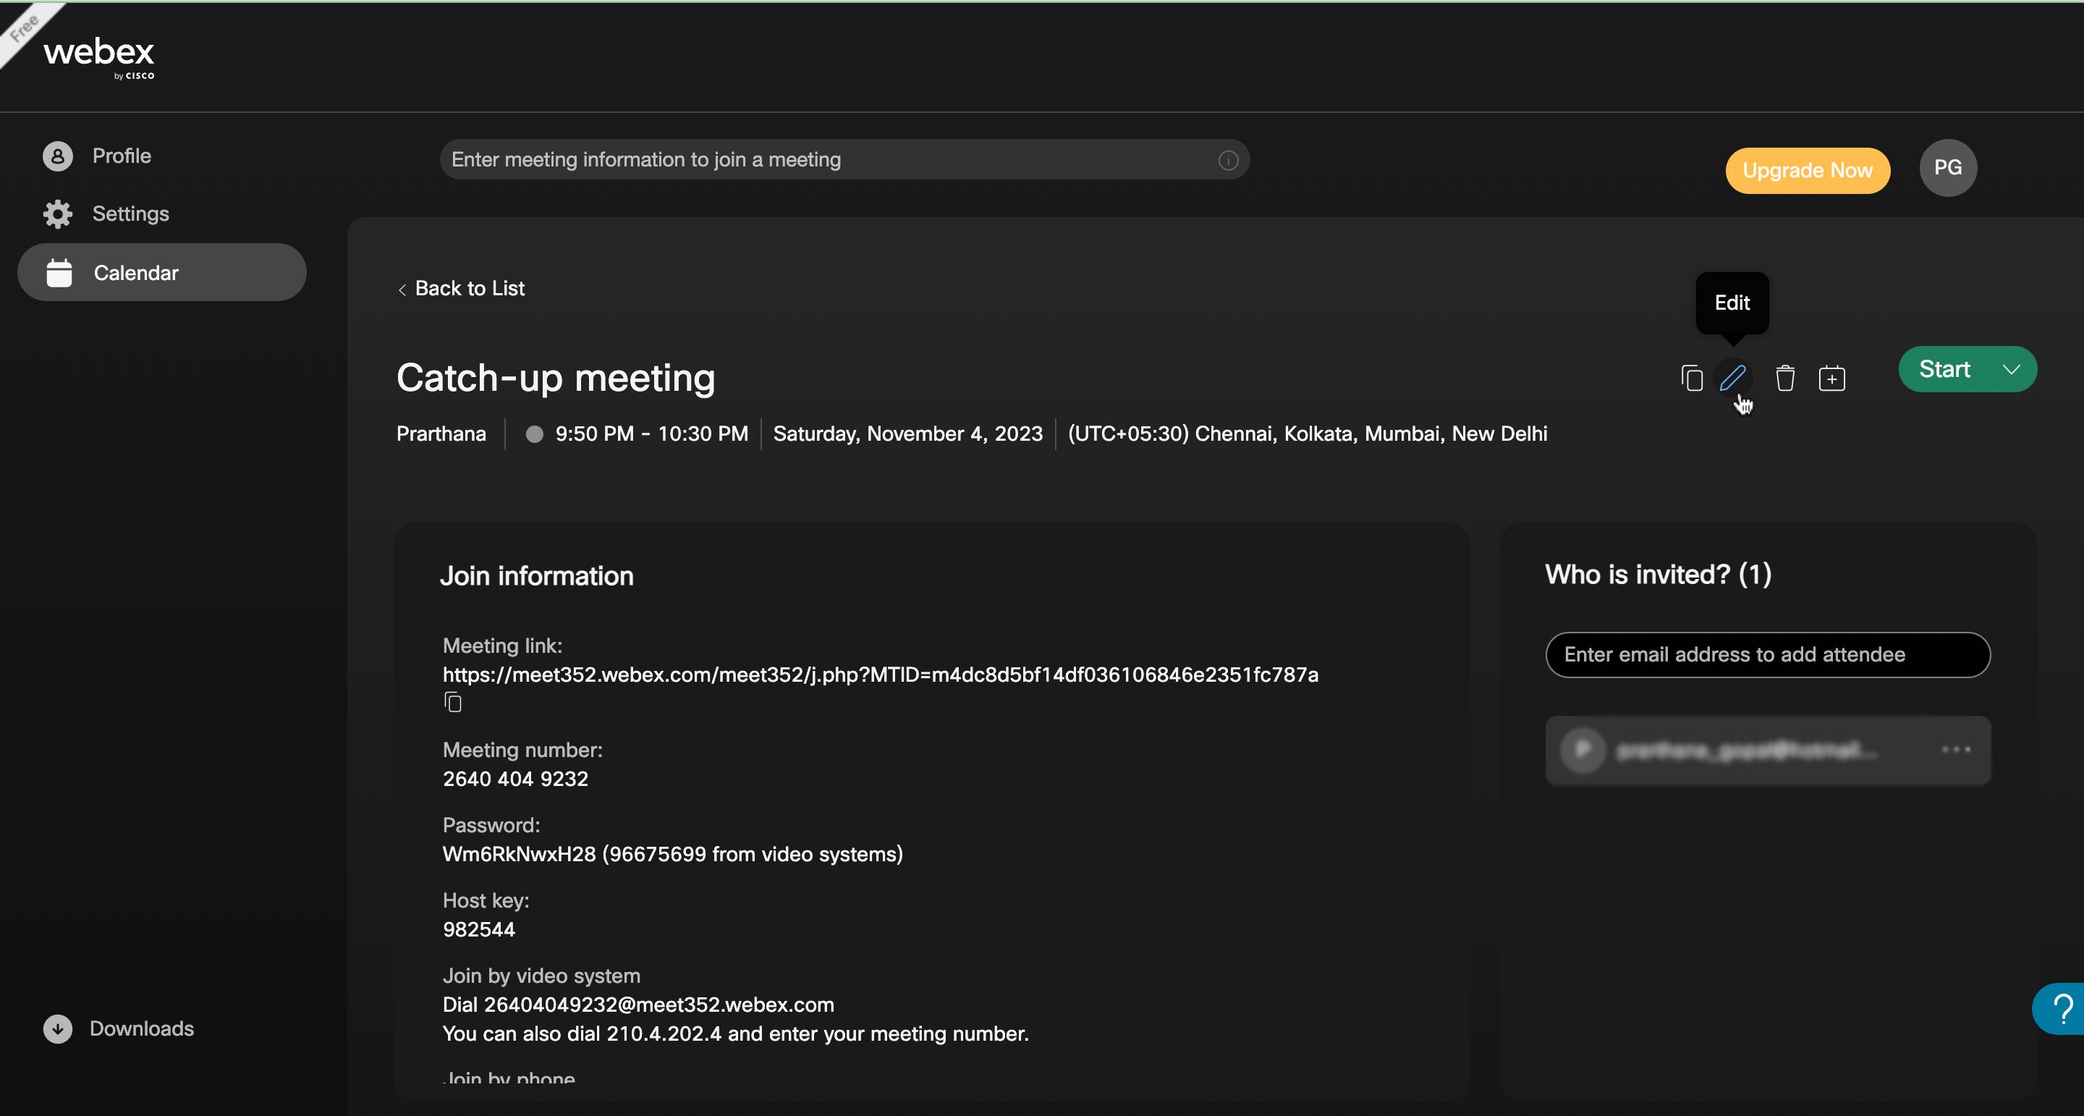The image size is (2084, 1116).
Task: Click the attendee email address field
Action: click(1767, 655)
